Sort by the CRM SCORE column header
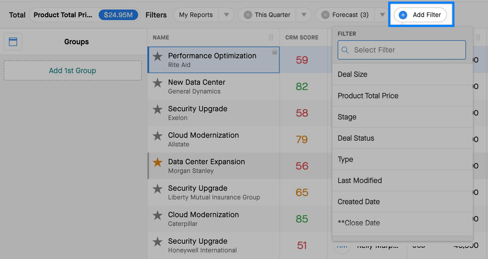The height and width of the screenshot is (259, 488). (x=302, y=37)
